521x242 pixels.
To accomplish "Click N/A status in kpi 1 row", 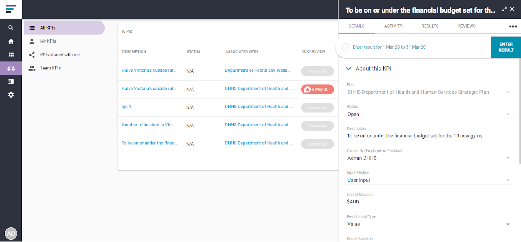I will pos(190,107).
